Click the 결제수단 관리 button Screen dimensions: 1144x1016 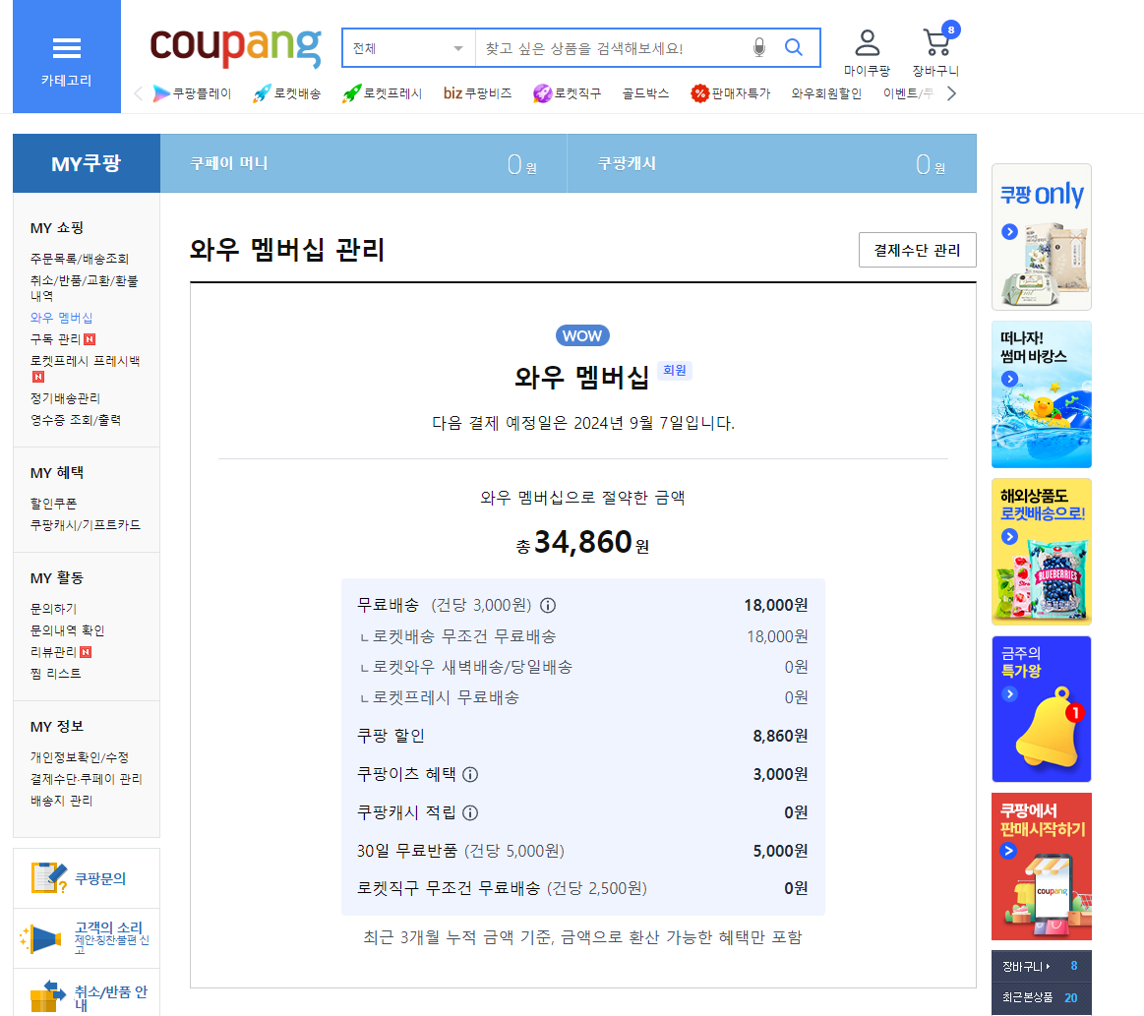point(916,250)
